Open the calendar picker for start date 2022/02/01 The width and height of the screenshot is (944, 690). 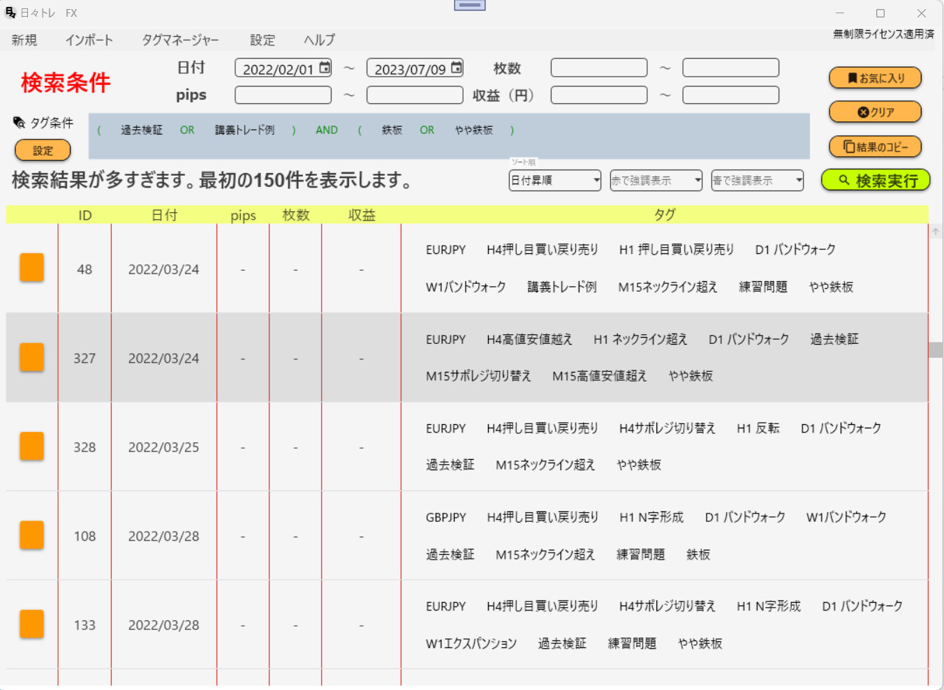(x=325, y=67)
